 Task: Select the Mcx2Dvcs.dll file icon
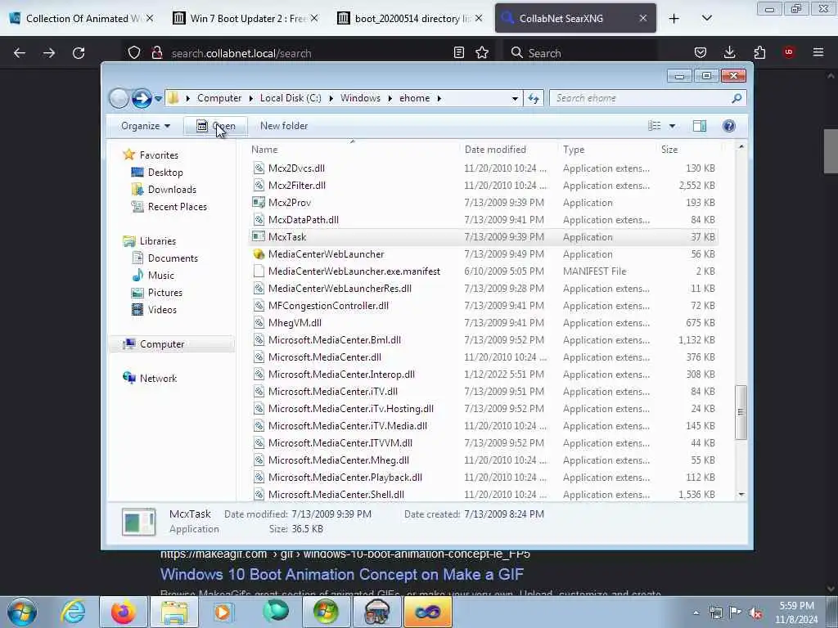(259, 168)
